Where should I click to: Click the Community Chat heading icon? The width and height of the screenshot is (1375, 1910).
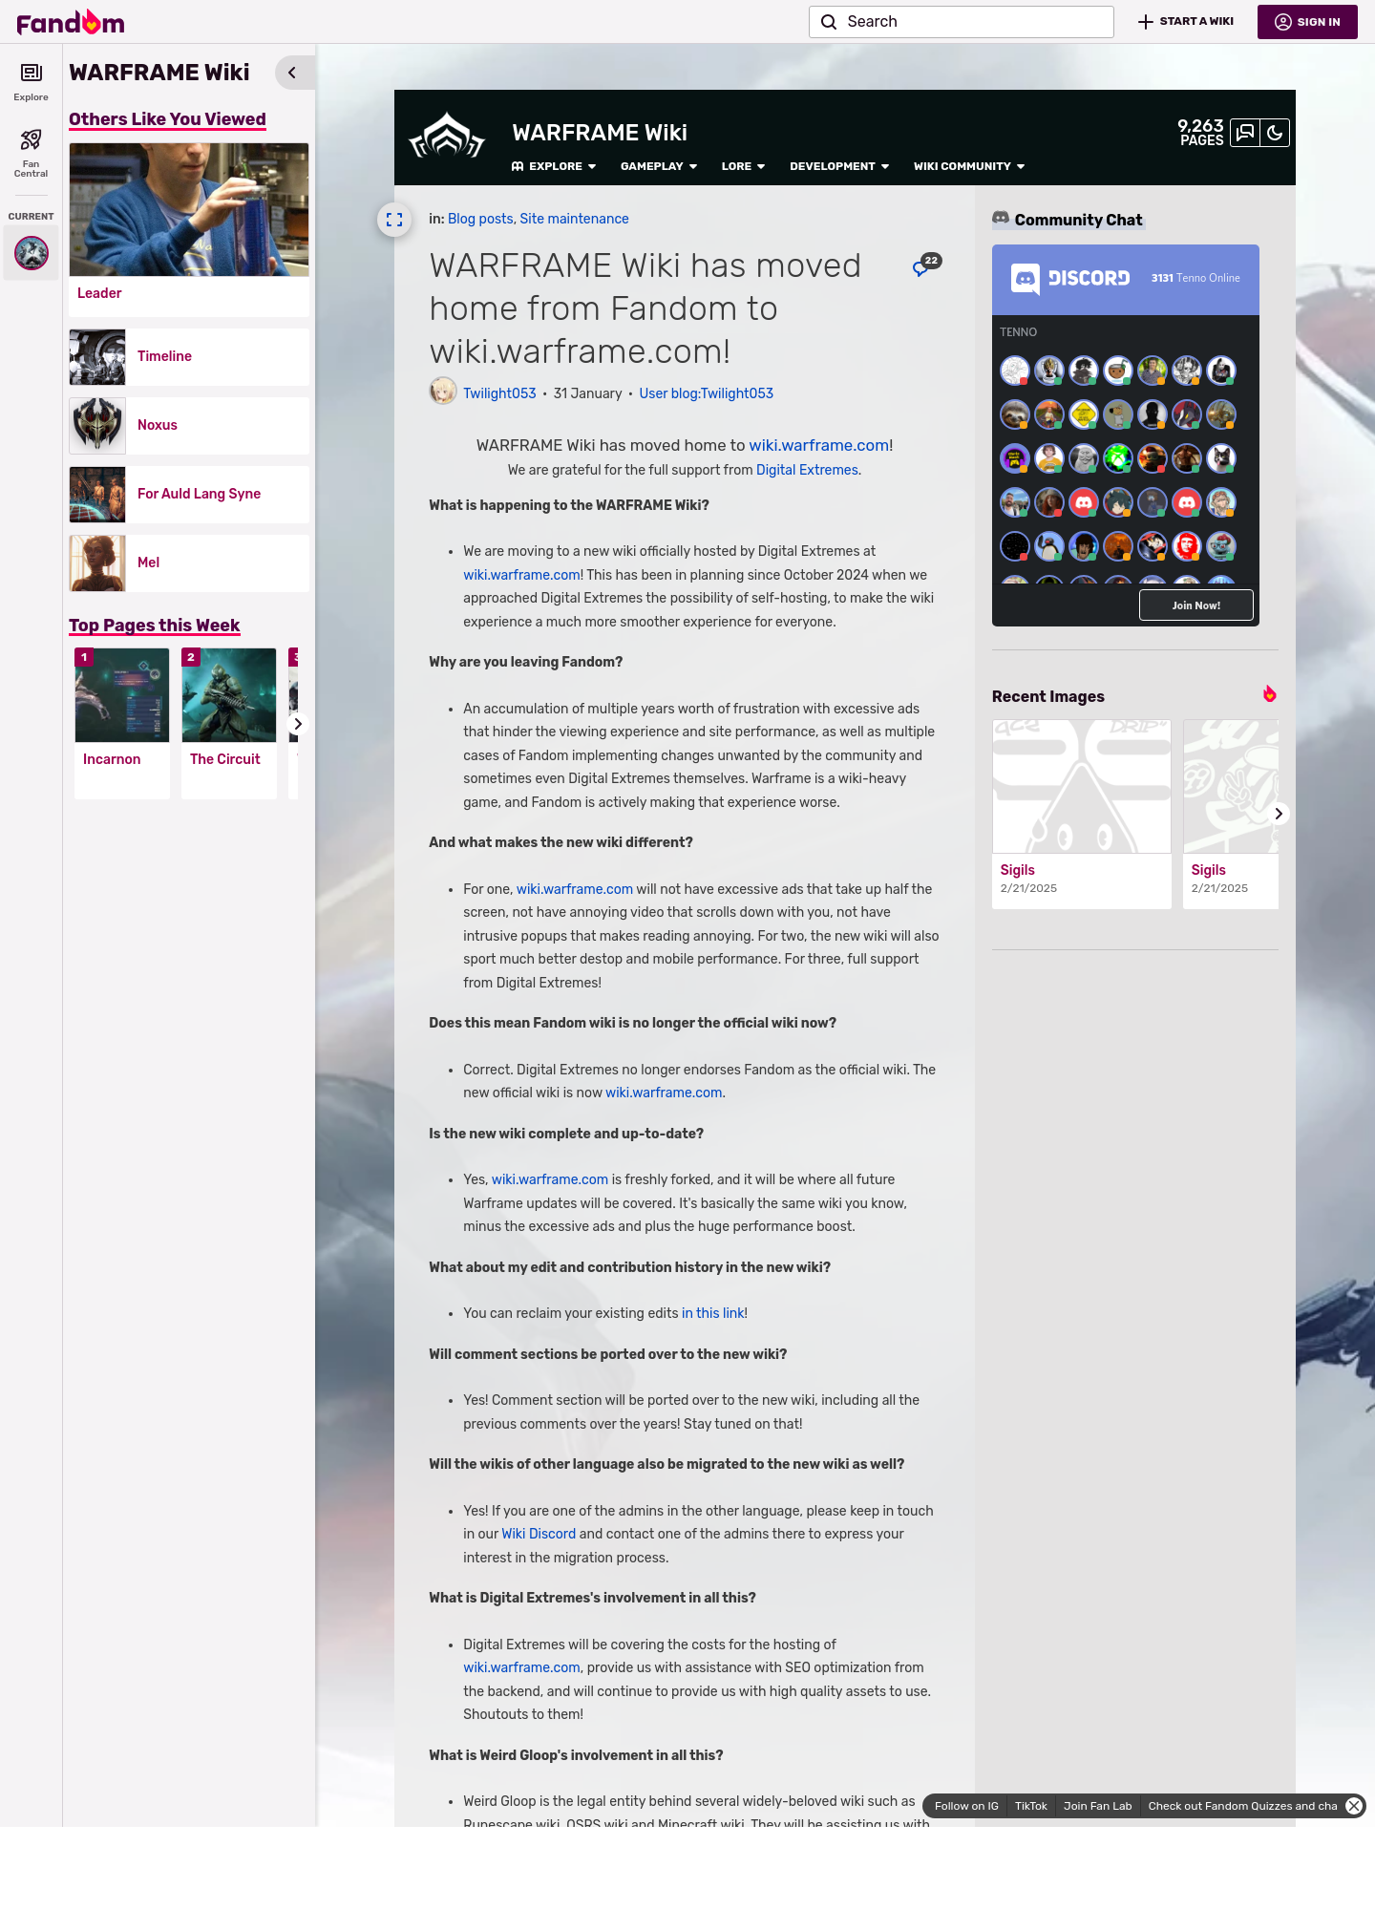tap(1001, 218)
